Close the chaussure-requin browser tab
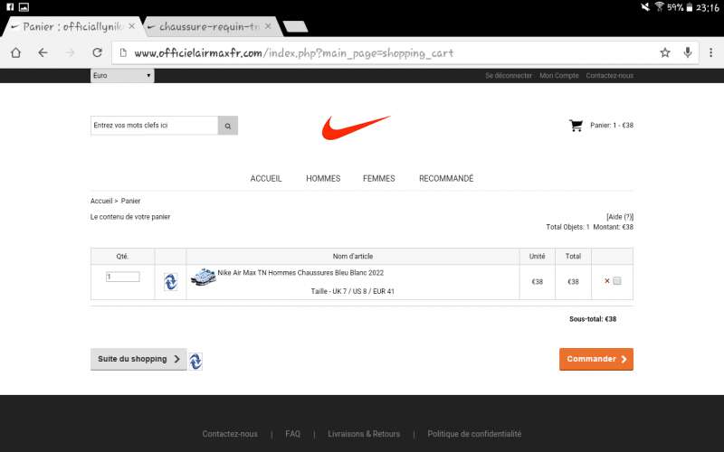Screen dimensions: 724x452 pyautogui.click(x=268, y=26)
